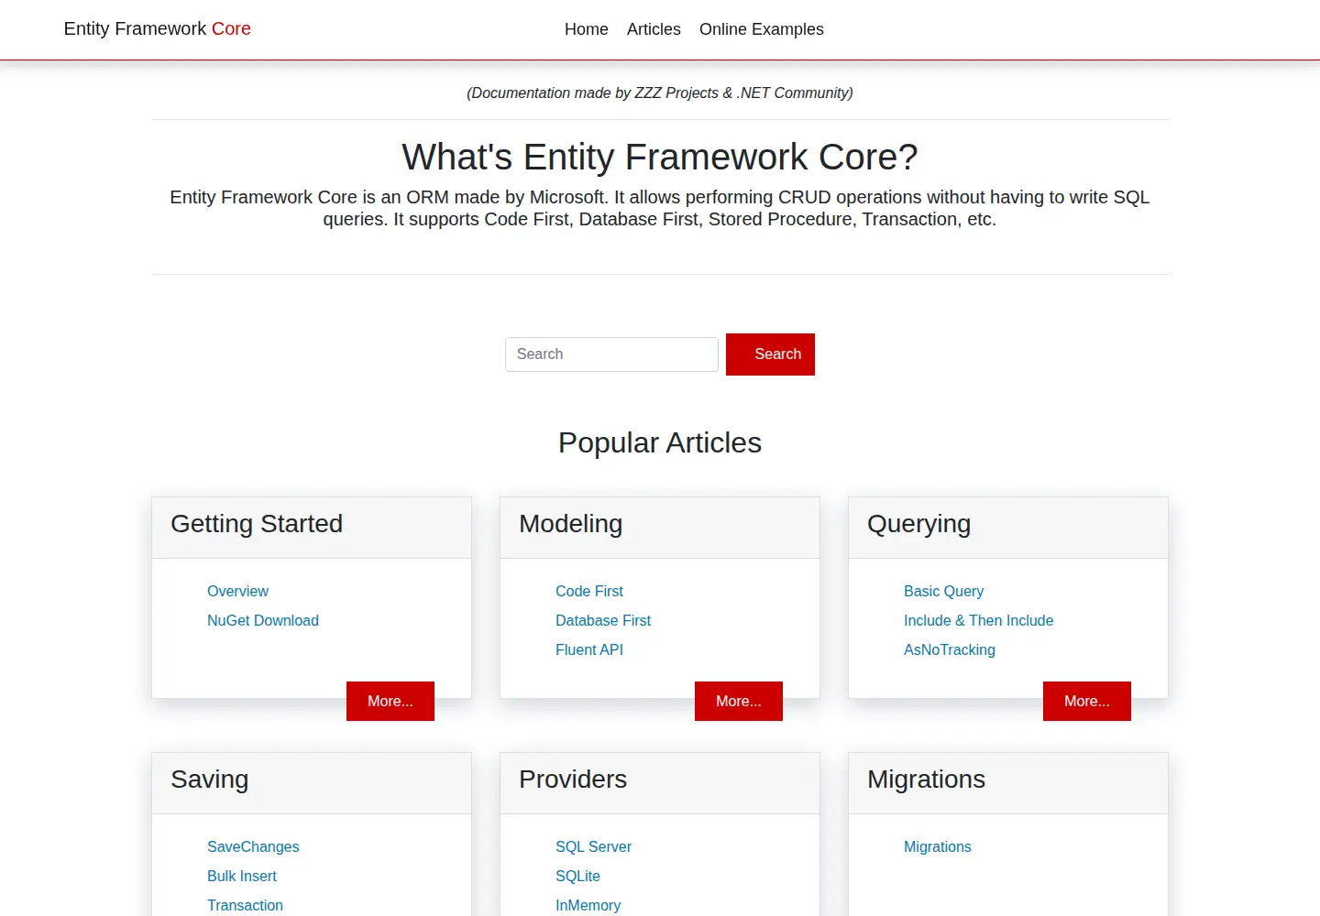Select the InMemory provider link

pyautogui.click(x=588, y=905)
